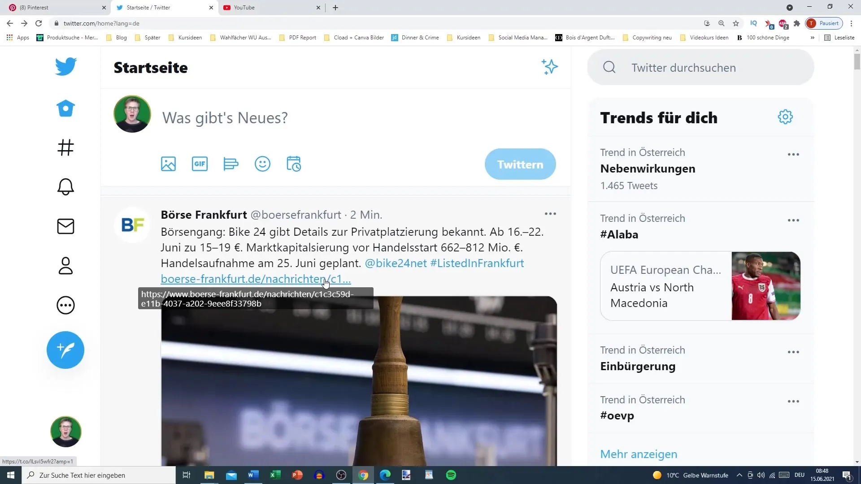Click the compose new tweet plus icon
Viewport: 861px width, 484px height.
65,349
